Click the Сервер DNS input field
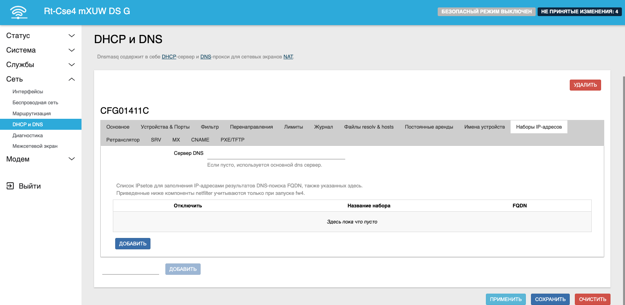The image size is (625, 305). [x=276, y=154]
